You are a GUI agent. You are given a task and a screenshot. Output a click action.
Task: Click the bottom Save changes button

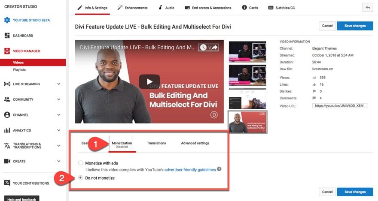(355, 192)
